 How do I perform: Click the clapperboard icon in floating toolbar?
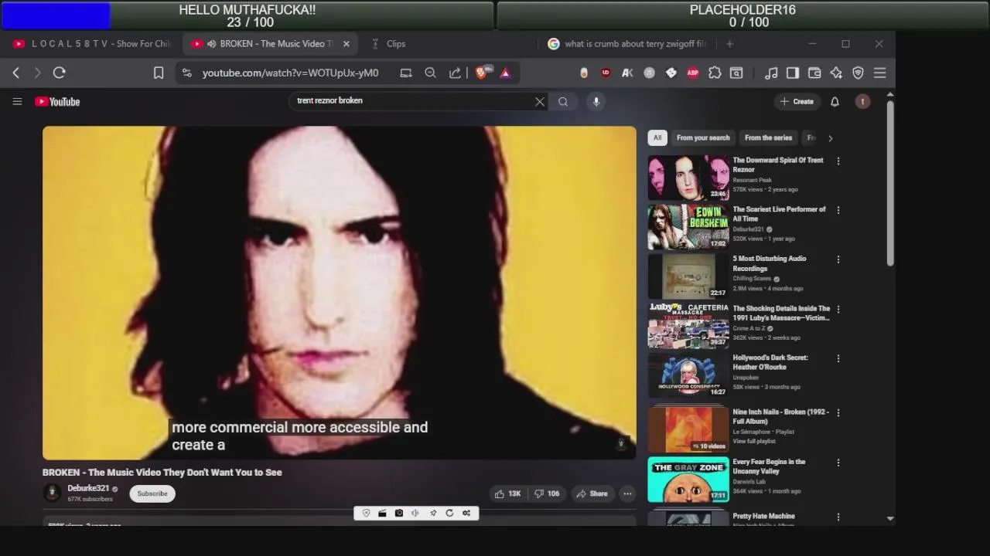click(382, 513)
